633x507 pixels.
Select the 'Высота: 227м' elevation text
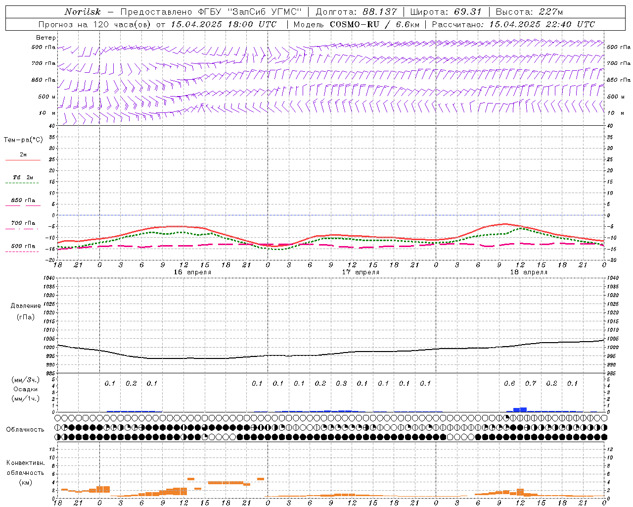coord(530,12)
